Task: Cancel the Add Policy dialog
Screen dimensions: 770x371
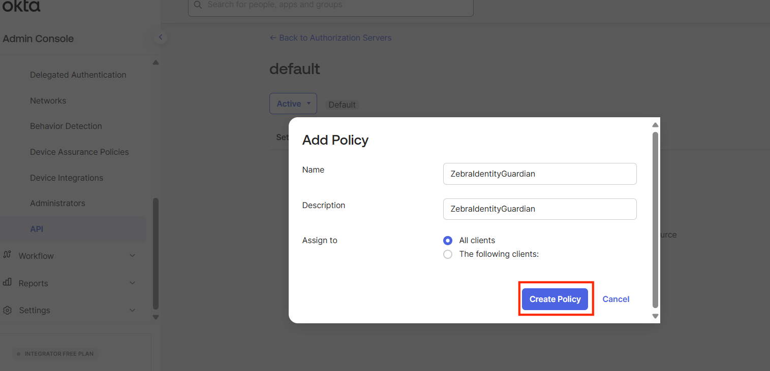Action: (615, 299)
